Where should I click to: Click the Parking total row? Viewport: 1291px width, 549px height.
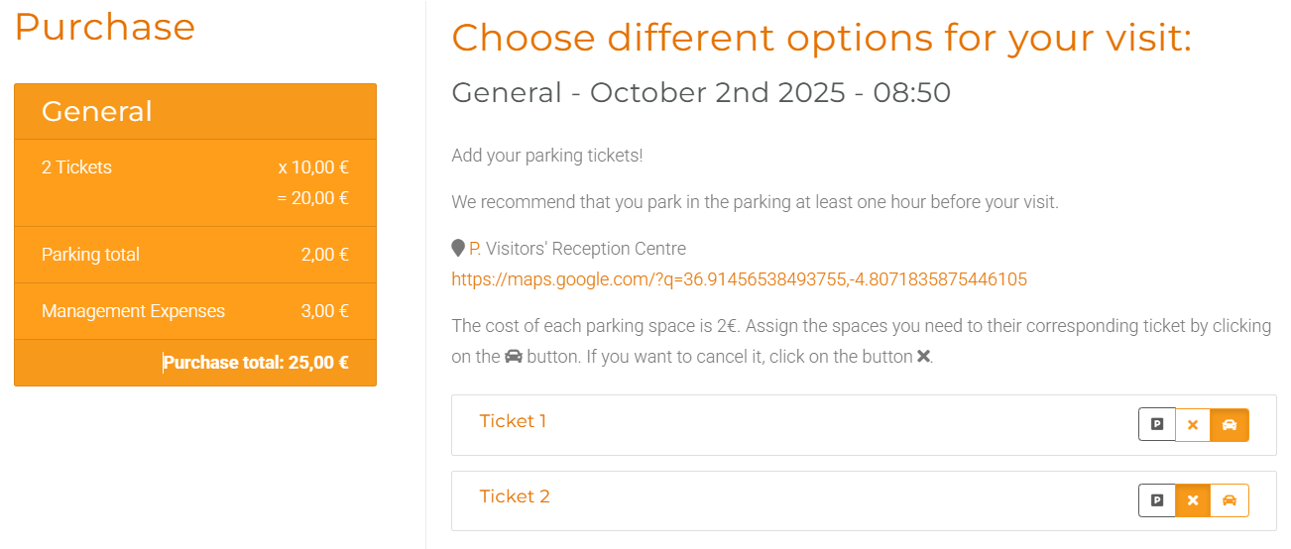tap(195, 255)
